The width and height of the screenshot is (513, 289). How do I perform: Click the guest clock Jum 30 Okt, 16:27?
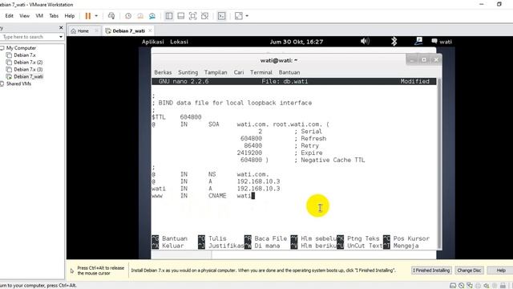pos(297,42)
